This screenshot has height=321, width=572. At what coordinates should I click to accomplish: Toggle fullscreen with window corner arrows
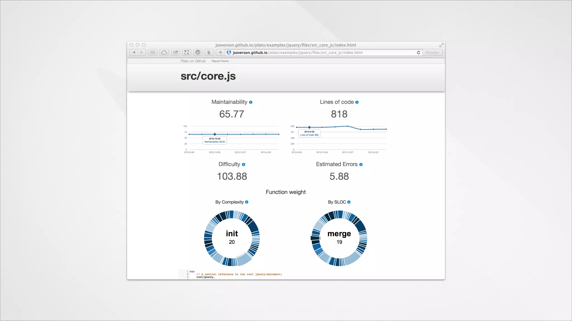coord(441,45)
